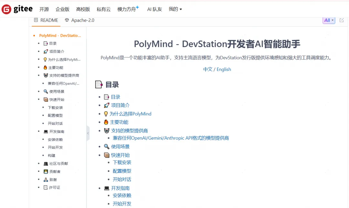This screenshot has width=349, height=208.
Task: Click the flame icon beside 主要功能 in content list
Action: tap(106, 122)
